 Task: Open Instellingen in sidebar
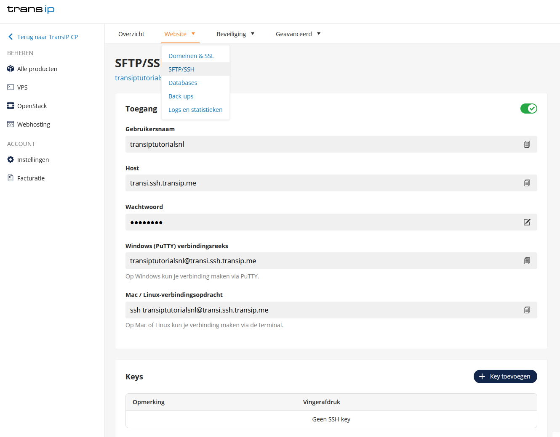pos(33,159)
